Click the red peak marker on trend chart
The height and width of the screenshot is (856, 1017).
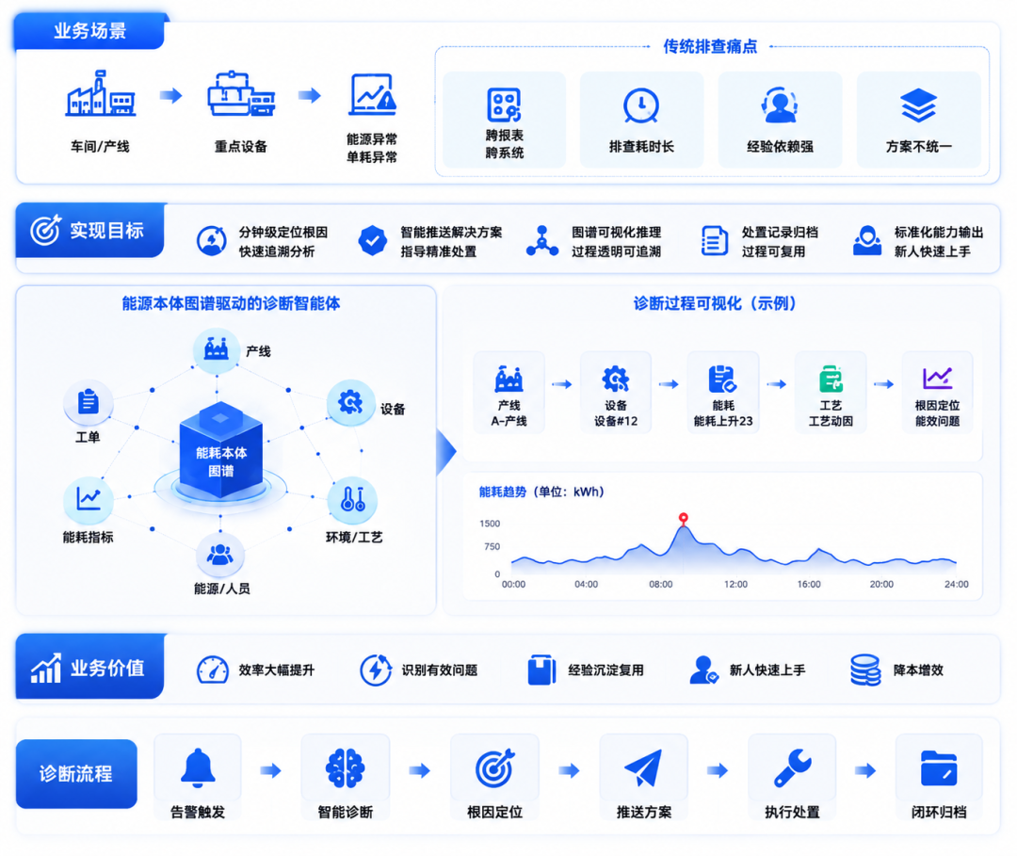pyautogui.click(x=683, y=518)
